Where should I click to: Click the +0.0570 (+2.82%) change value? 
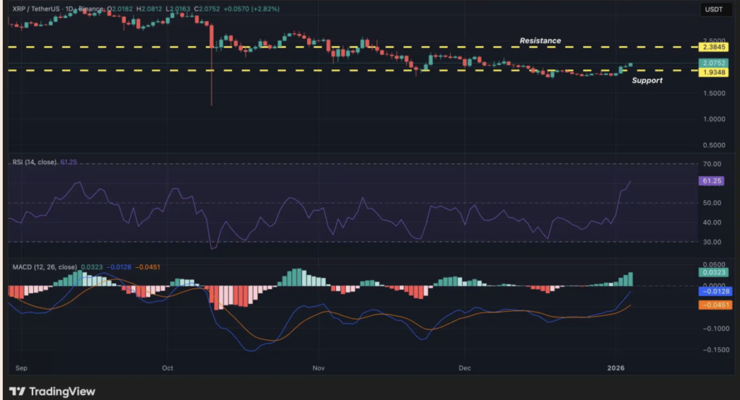click(x=251, y=9)
